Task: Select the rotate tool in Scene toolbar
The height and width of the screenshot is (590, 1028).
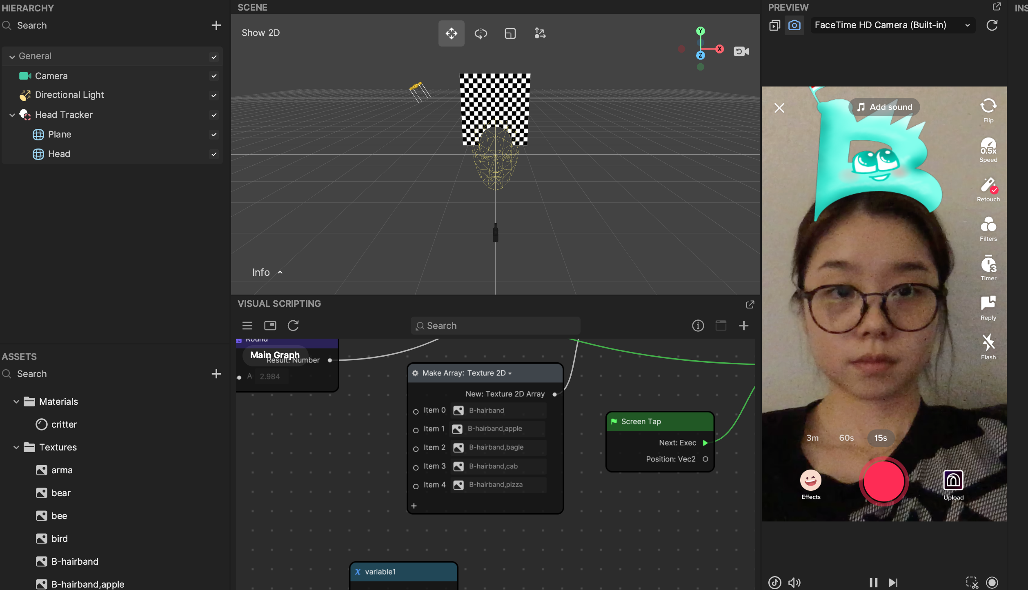Action: (x=481, y=33)
